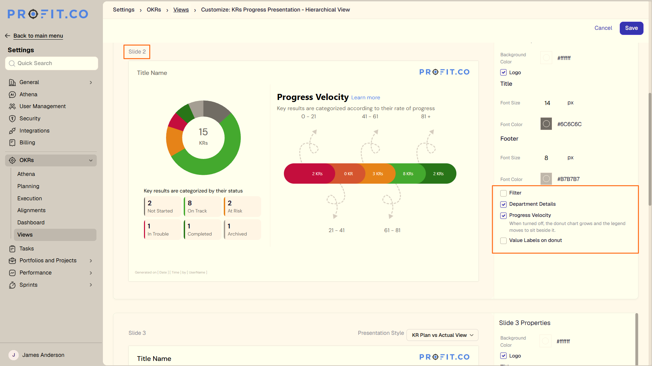Click the General building icon

pyautogui.click(x=12, y=82)
